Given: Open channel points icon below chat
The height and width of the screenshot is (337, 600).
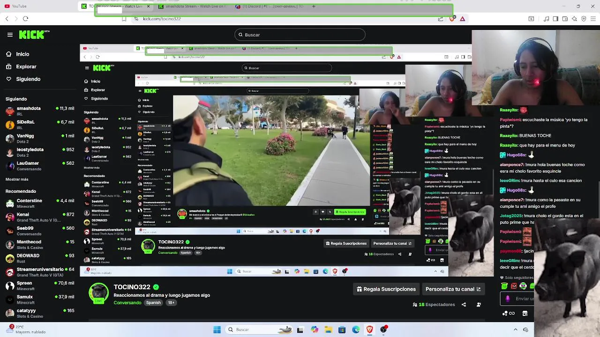Looking at the screenshot, I should click(509, 314).
